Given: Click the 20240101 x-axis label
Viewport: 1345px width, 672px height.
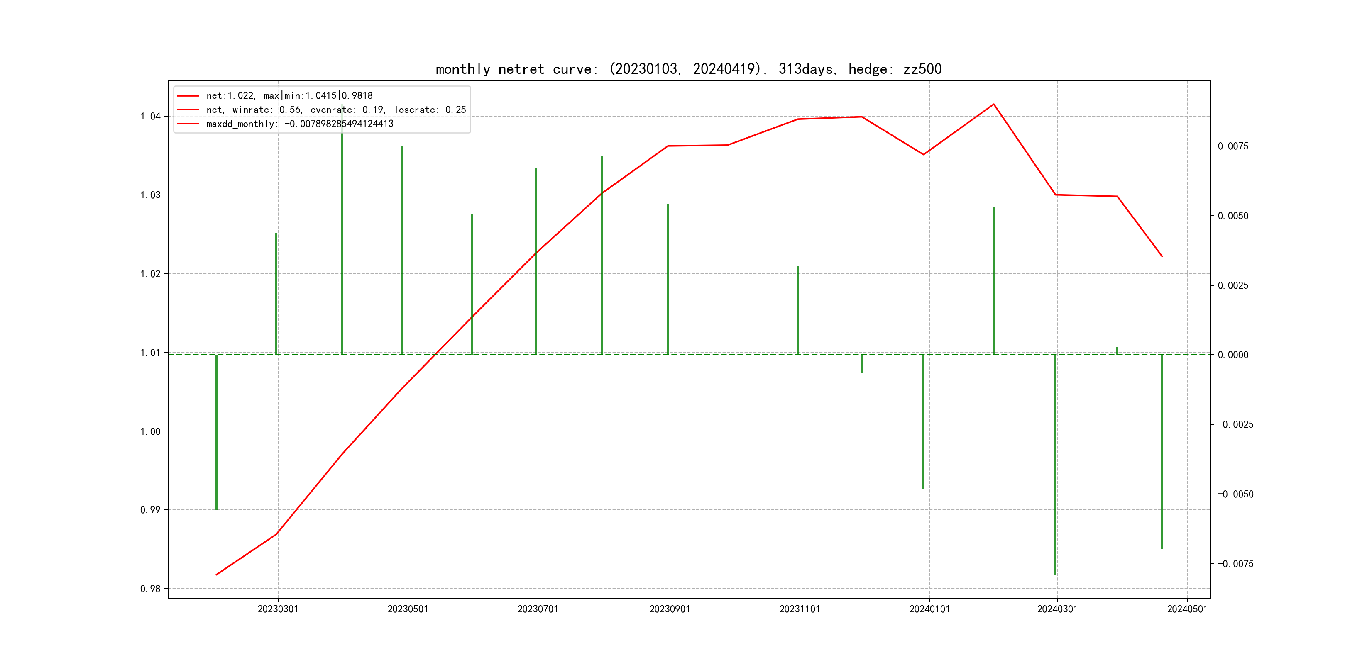Looking at the screenshot, I should pyautogui.click(x=929, y=609).
